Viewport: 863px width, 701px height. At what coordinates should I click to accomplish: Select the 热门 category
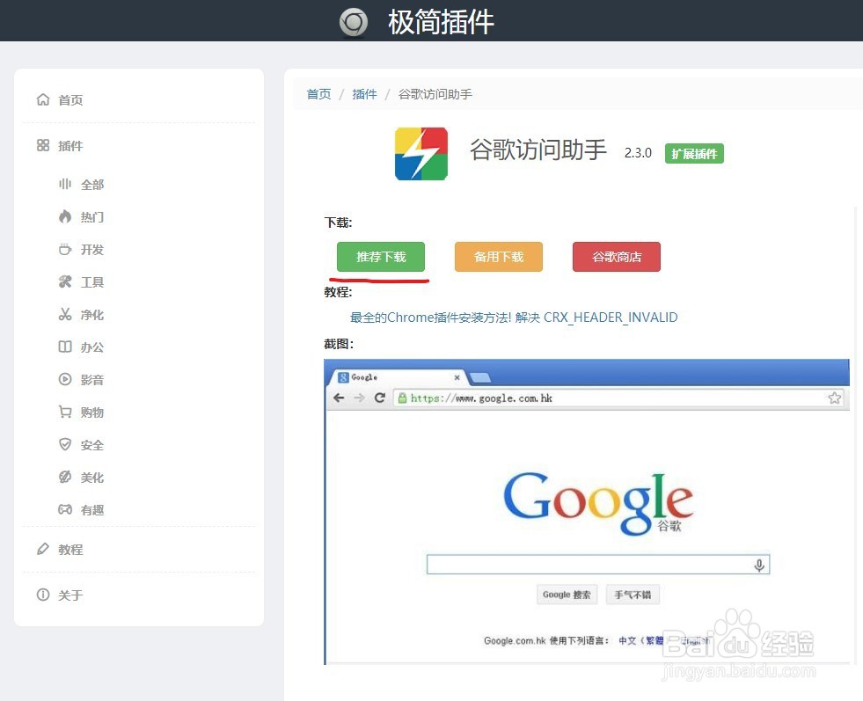point(91,217)
